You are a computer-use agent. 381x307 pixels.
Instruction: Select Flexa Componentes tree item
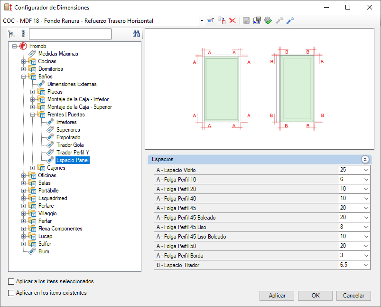pos(60,229)
